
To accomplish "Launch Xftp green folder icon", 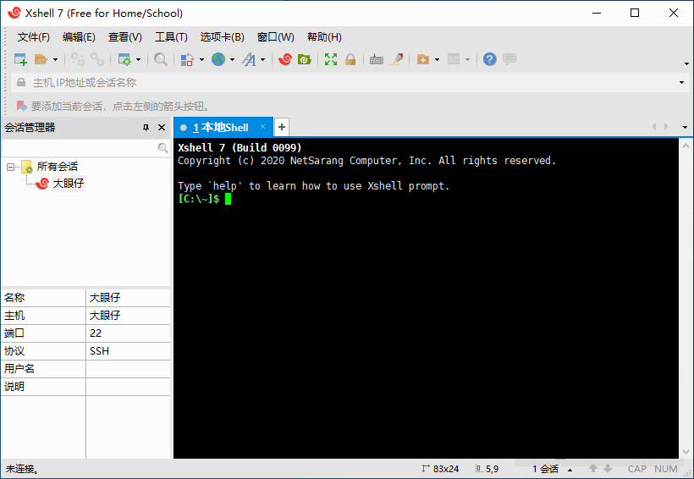I will 305,59.
